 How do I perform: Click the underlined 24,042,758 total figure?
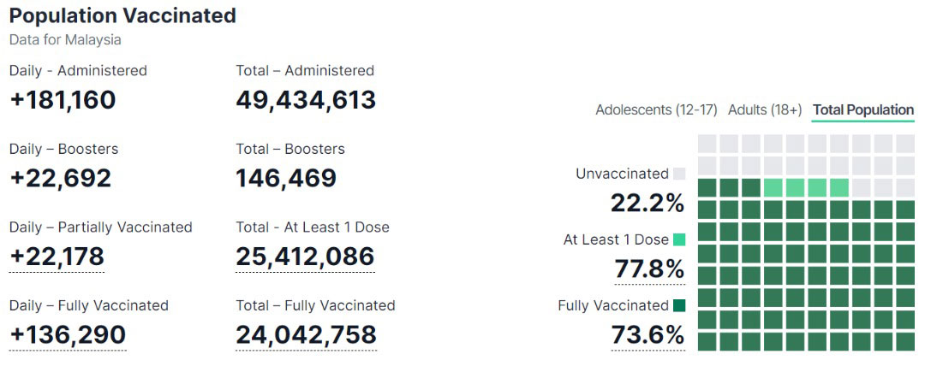click(x=306, y=334)
